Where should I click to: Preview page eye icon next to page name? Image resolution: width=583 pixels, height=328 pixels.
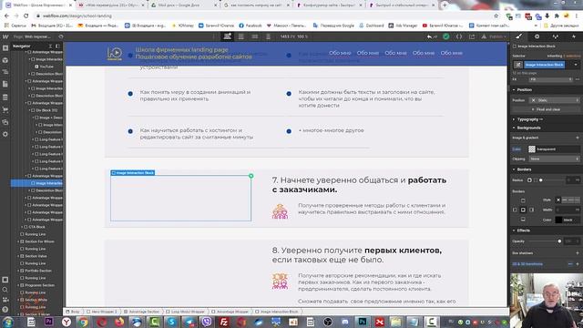61,36
